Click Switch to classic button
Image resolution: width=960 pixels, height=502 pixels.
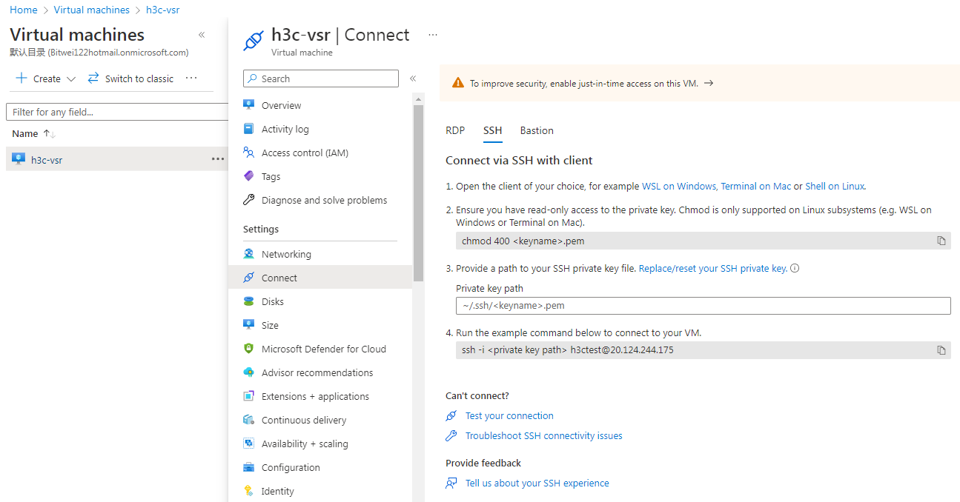[x=131, y=78]
